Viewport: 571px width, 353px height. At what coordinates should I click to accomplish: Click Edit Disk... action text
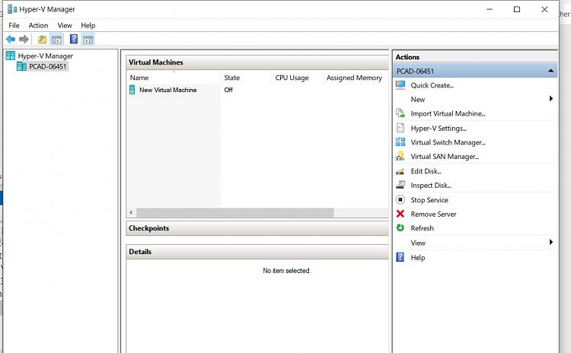click(426, 171)
